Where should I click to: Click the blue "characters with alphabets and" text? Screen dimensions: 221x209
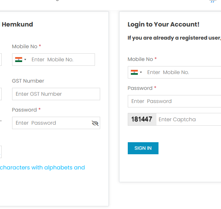coord(42,168)
